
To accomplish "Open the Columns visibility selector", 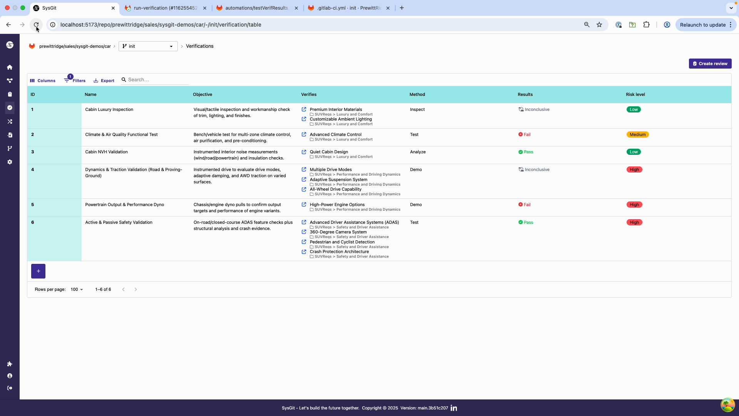I will (42, 81).
